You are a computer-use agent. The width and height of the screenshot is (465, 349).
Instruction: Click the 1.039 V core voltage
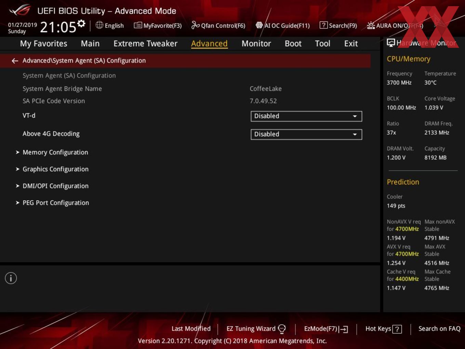[x=434, y=107]
